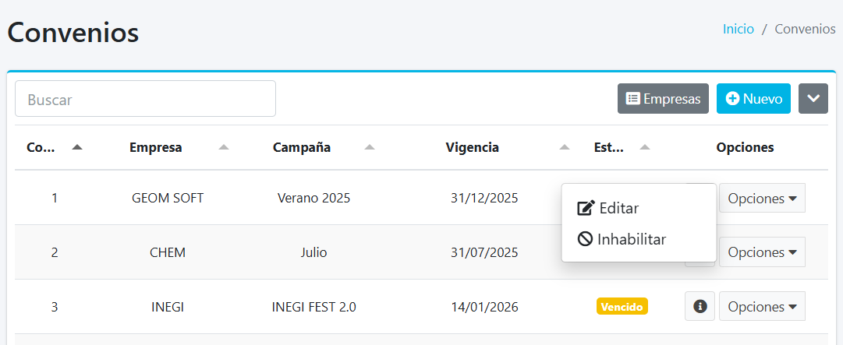Open the Empresas list button
The height and width of the screenshot is (345, 843).
point(663,99)
